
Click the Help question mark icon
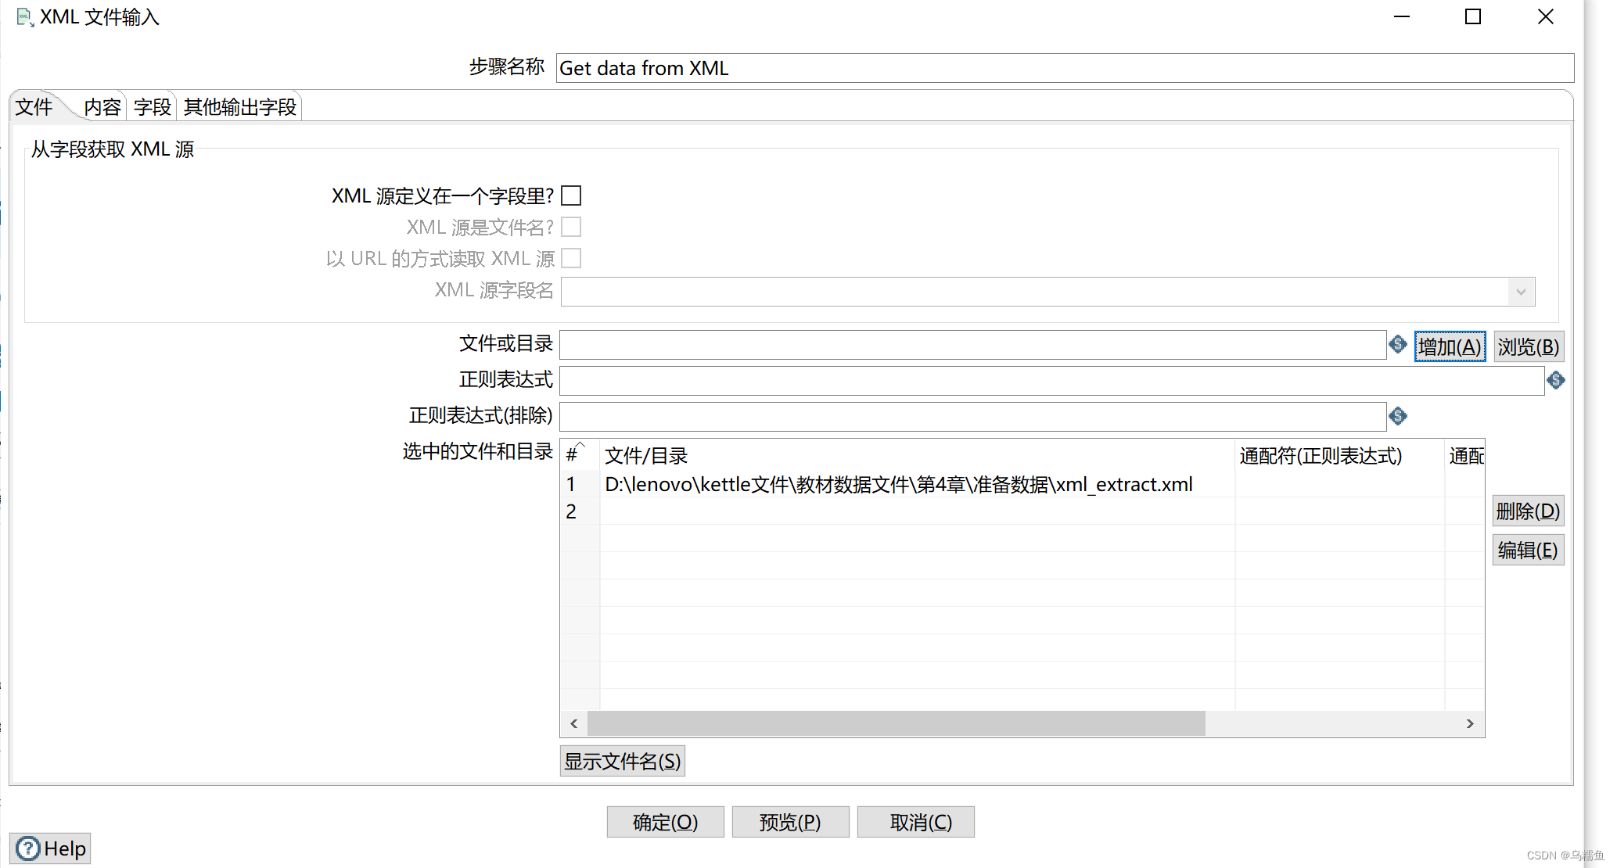[27, 848]
